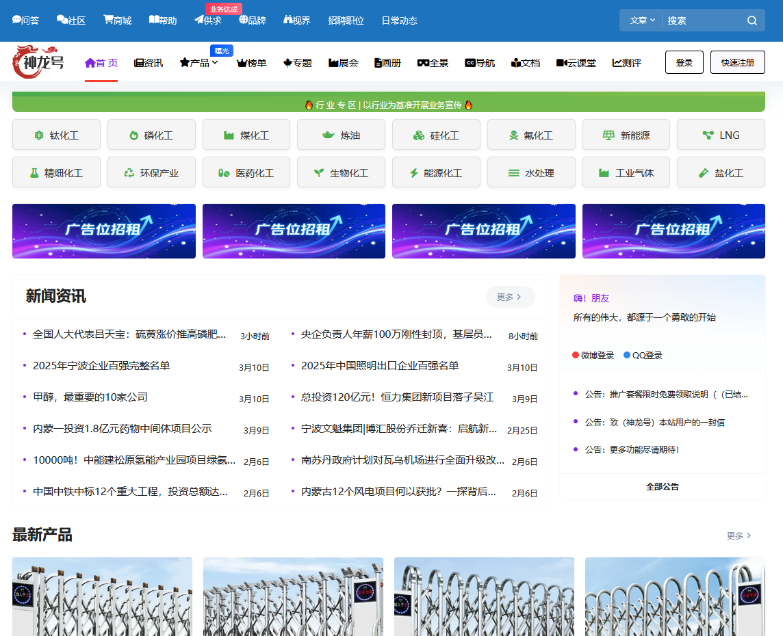Select the 环保产业 recycle category

pyautogui.click(x=151, y=173)
